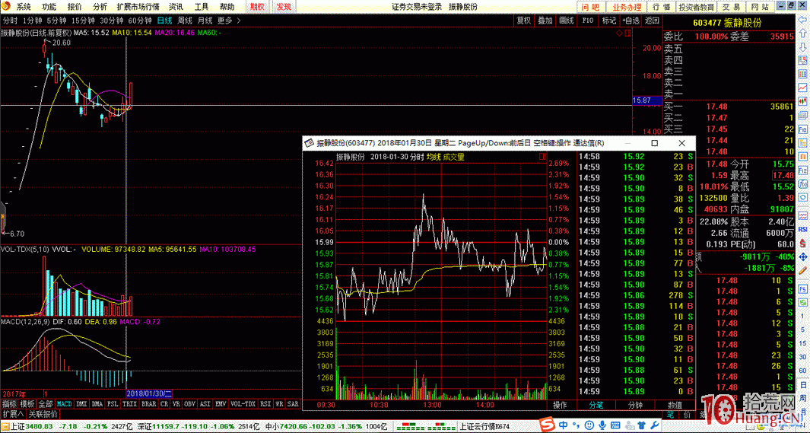
Task: Select the SAR indicator tab
Action: (x=293, y=404)
